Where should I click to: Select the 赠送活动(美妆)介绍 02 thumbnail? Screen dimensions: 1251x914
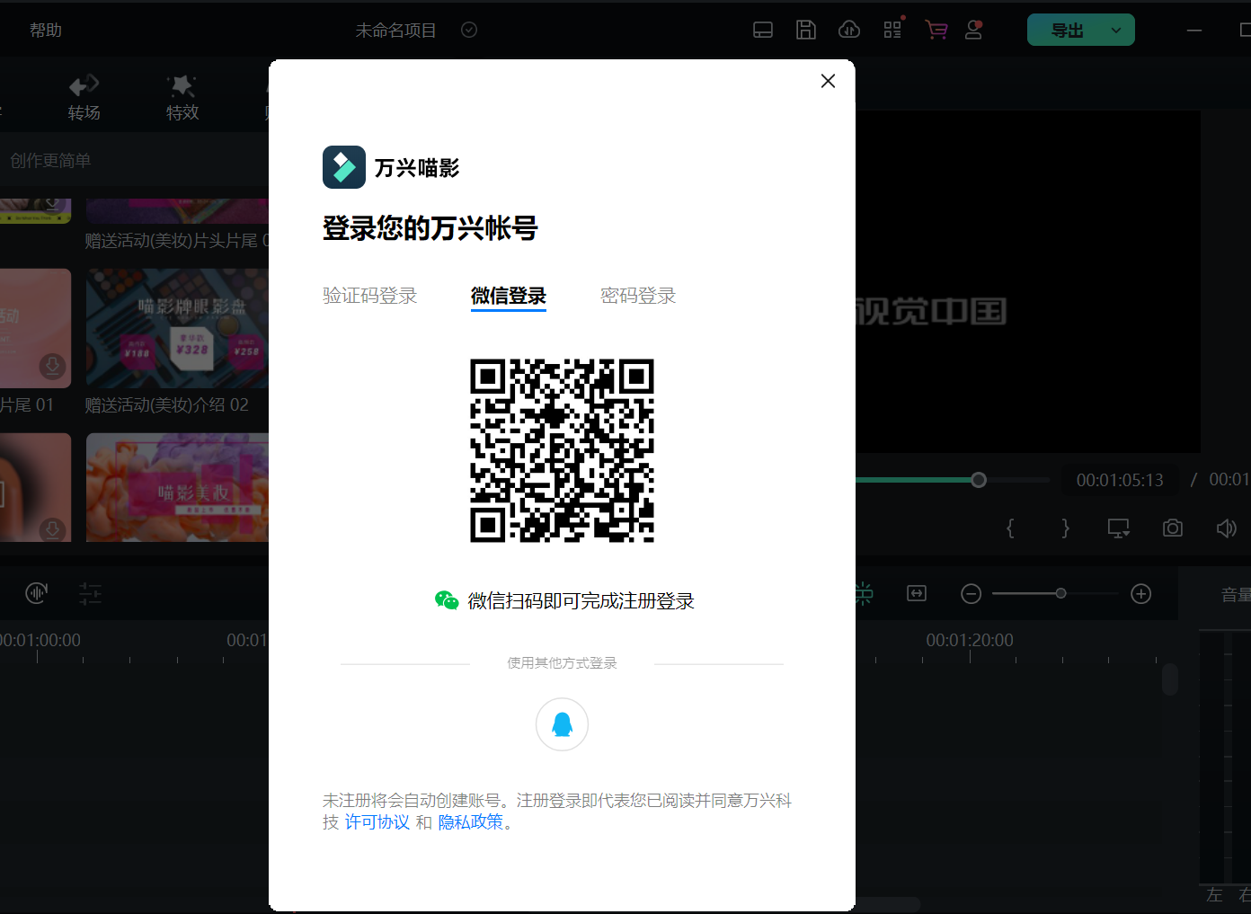pyautogui.click(x=177, y=328)
